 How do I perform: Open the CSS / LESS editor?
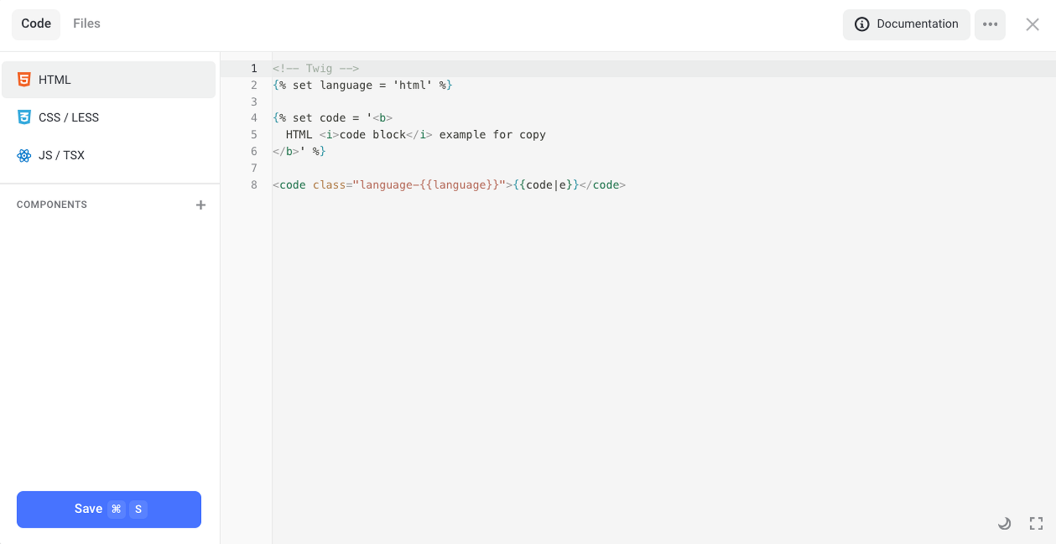(x=69, y=118)
